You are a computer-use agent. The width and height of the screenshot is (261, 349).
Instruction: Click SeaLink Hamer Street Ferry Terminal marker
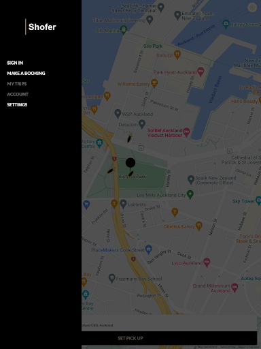[x=161, y=7]
